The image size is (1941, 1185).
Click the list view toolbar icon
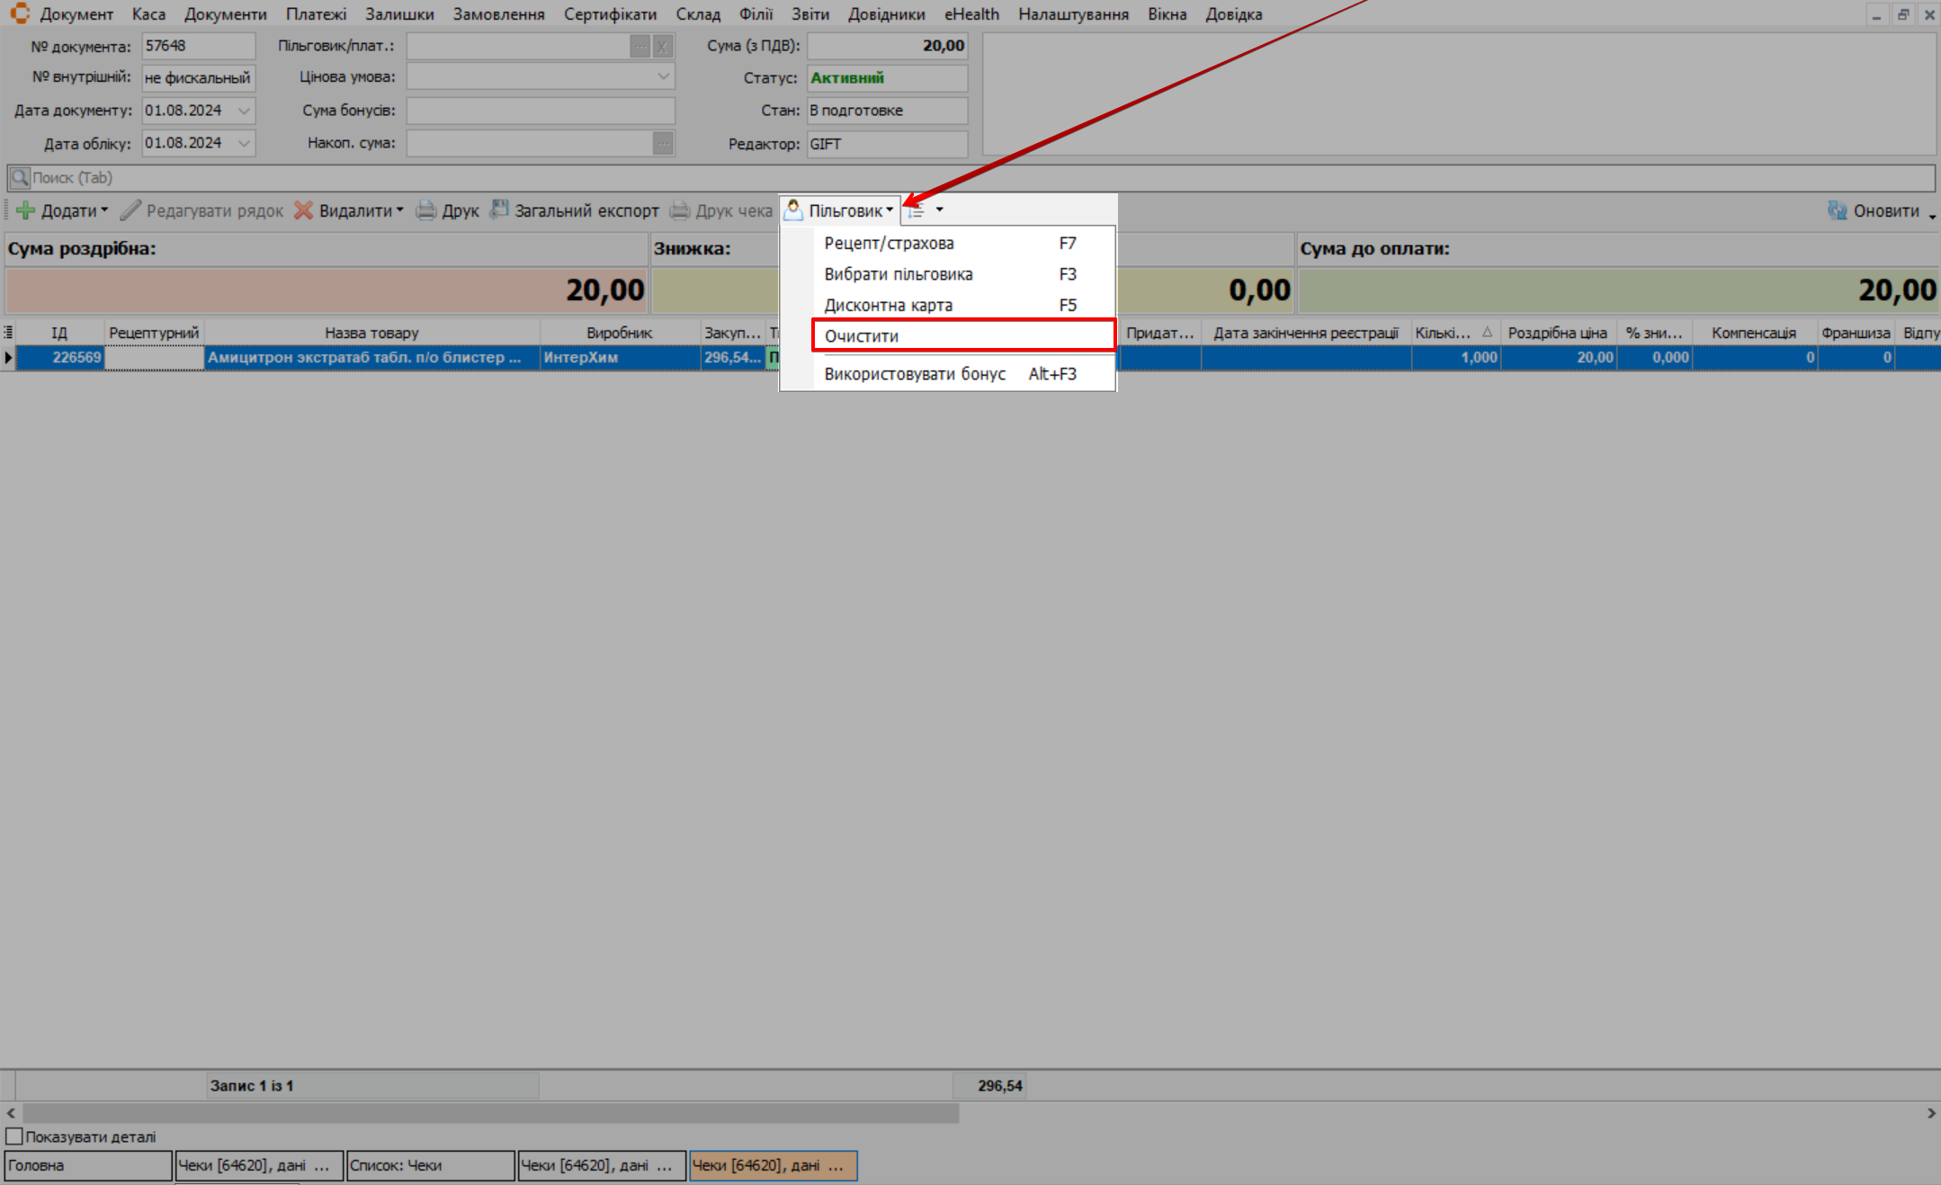917,210
